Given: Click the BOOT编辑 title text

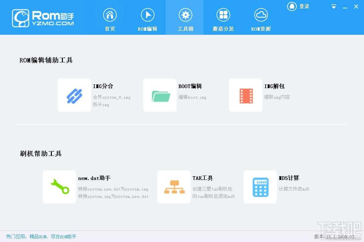Looking at the screenshot, I should 190,86.
